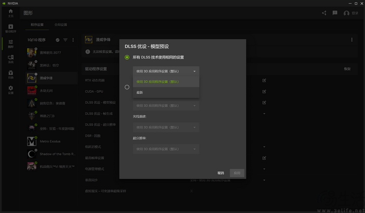Click 恢复 restore button

(x=347, y=69)
